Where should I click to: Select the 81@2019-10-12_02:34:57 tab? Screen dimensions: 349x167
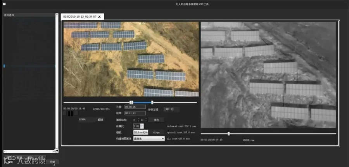coord(80,17)
